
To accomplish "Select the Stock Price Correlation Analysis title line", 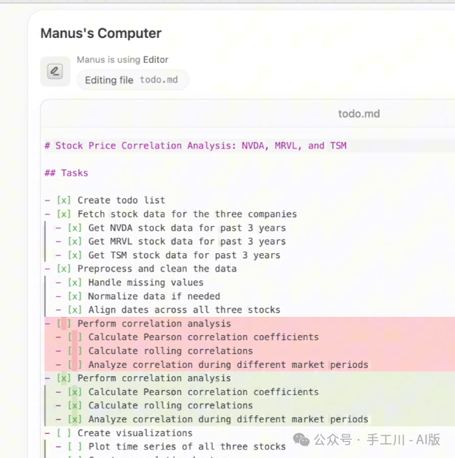I will click(x=195, y=146).
